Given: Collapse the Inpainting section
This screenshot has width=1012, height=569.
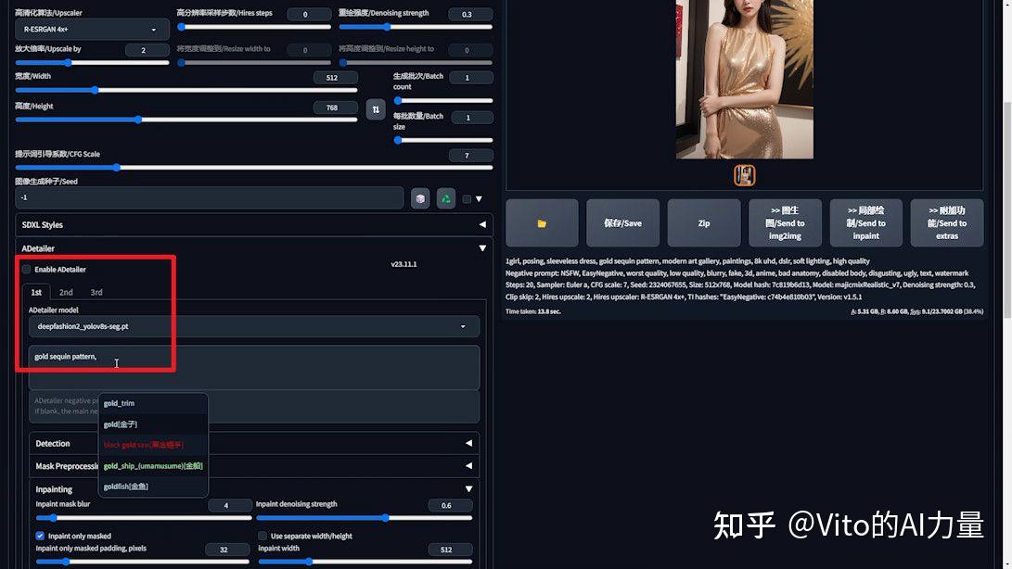Looking at the screenshot, I should pyautogui.click(x=253, y=489).
